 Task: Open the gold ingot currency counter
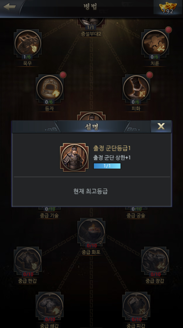click(168, 8)
